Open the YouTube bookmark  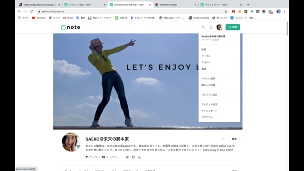(x=38, y=18)
